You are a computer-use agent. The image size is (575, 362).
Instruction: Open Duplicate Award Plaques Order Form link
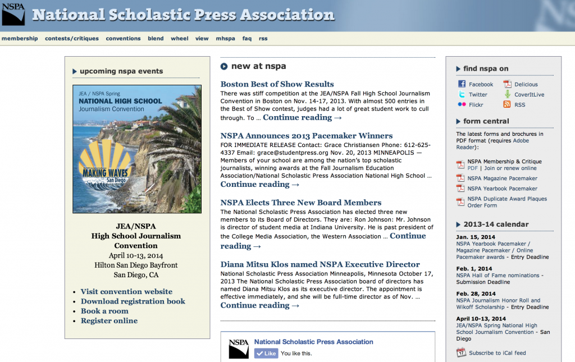[507, 202]
